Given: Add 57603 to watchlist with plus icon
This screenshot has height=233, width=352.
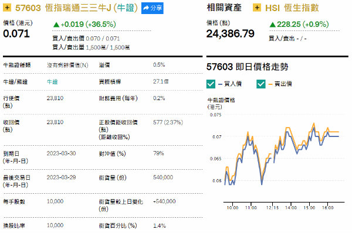Looking at the screenshot, I should [x=7, y=8].
